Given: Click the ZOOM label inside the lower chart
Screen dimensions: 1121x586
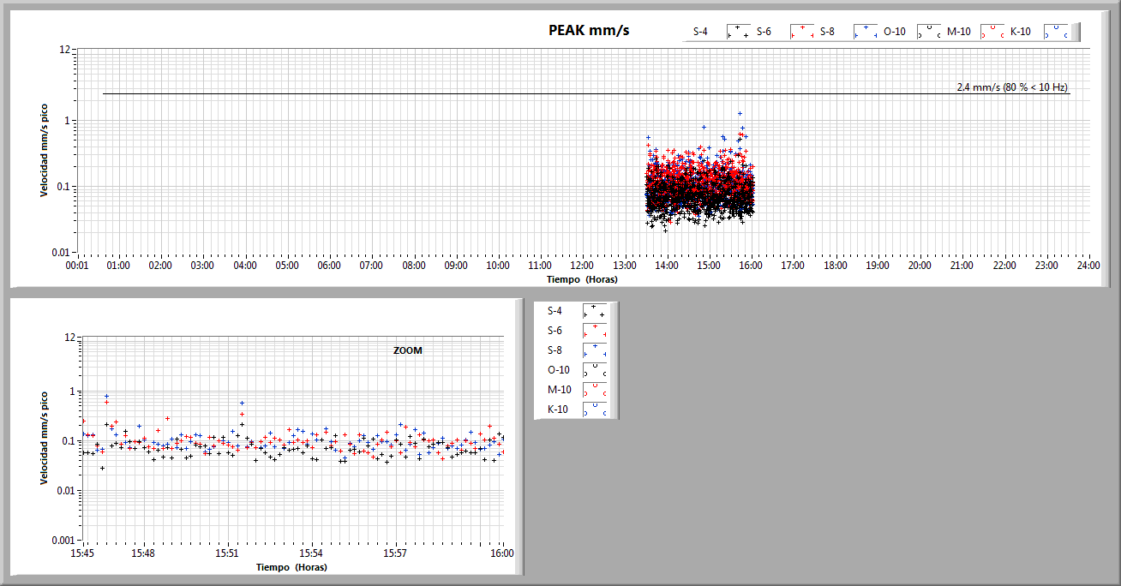Looking at the screenshot, I should (408, 350).
